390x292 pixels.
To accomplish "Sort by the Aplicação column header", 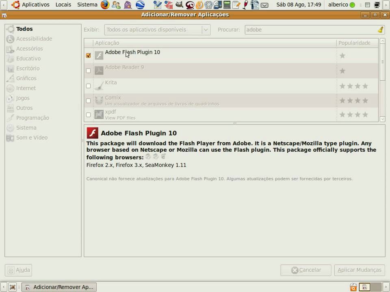I will pyautogui.click(x=215, y=43).
